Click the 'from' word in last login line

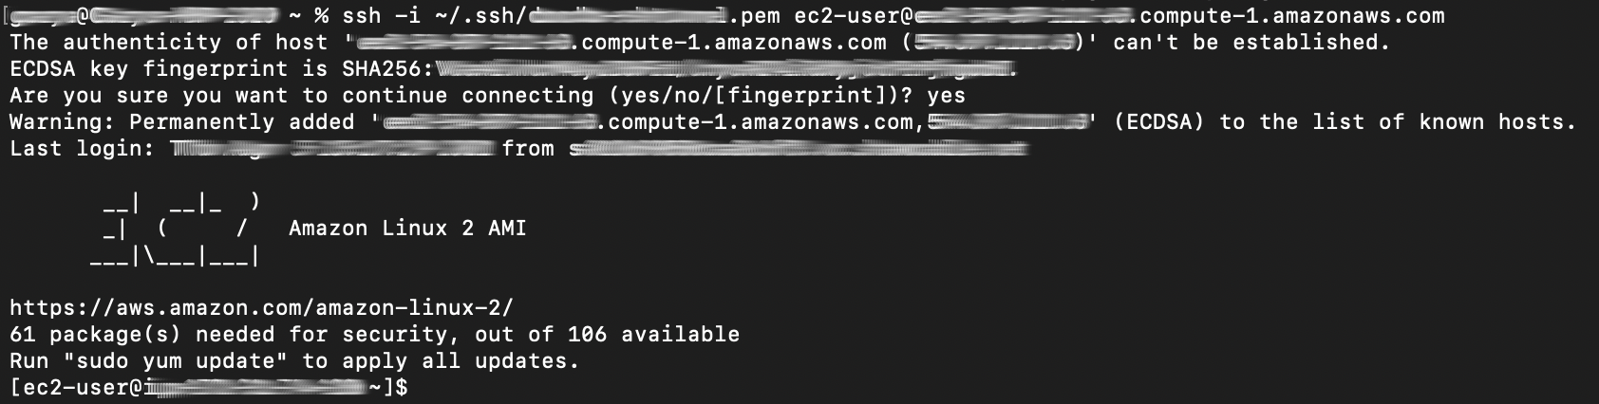528,149
